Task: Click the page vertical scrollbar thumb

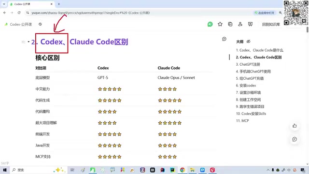Action: pyautogui.click(x=307, y=30)
